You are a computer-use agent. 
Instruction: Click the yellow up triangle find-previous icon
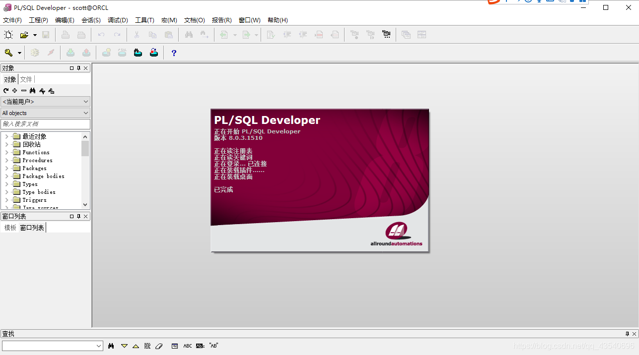click(x=136, y=346)
